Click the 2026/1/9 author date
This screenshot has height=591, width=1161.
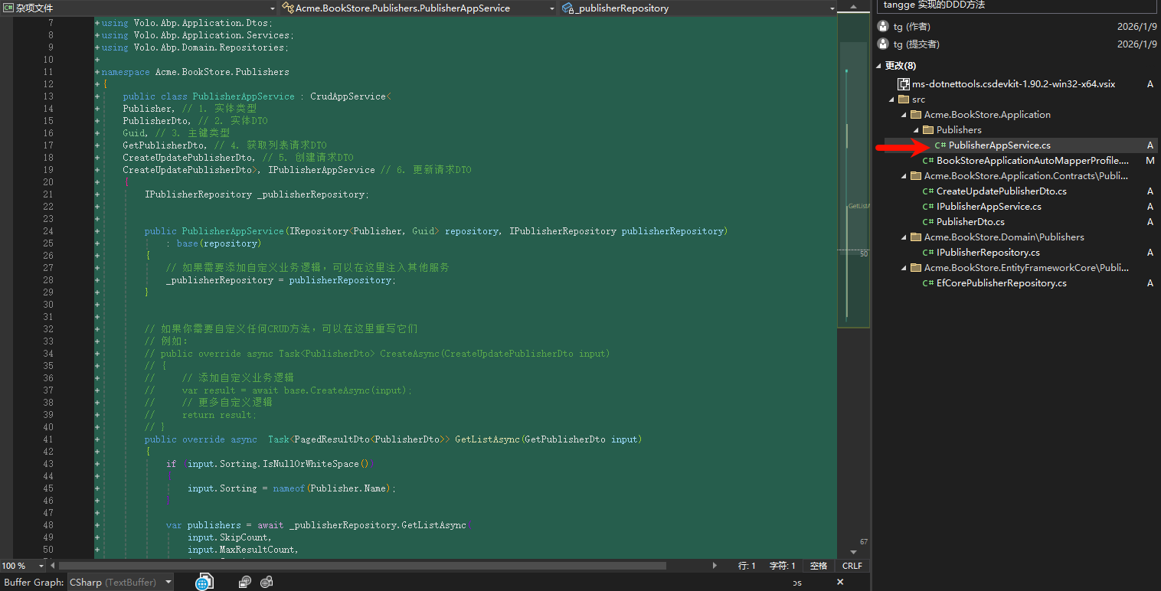point(1137,26)
